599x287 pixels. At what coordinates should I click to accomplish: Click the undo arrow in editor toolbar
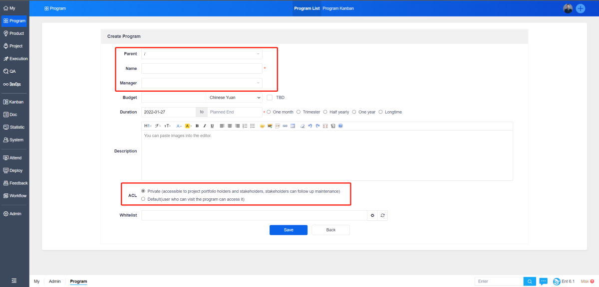(310, 126)
